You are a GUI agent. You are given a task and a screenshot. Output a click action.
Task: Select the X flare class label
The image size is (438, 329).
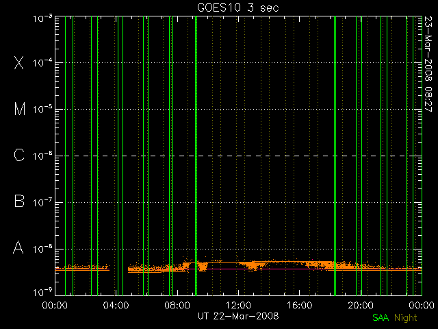click(x=18, y=62)
